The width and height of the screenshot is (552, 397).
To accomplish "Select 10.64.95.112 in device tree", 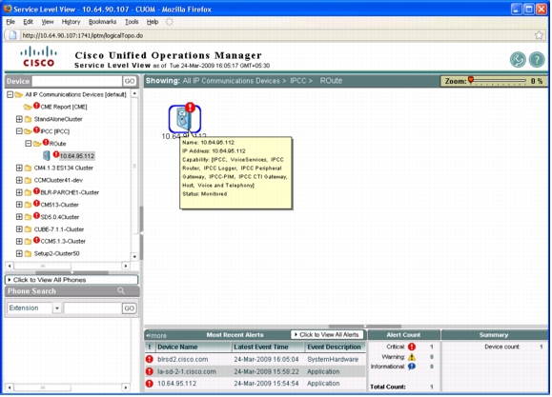I will point(76,156).
